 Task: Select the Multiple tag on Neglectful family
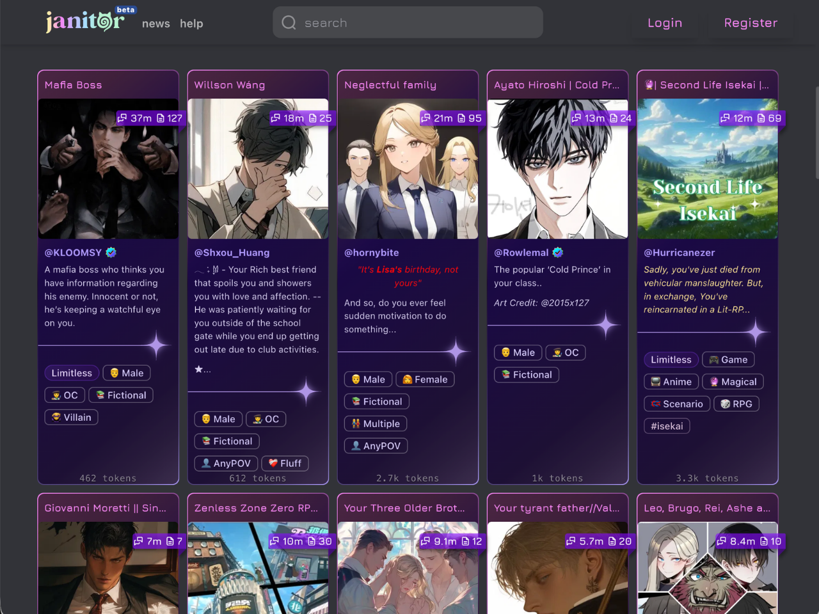376,423
